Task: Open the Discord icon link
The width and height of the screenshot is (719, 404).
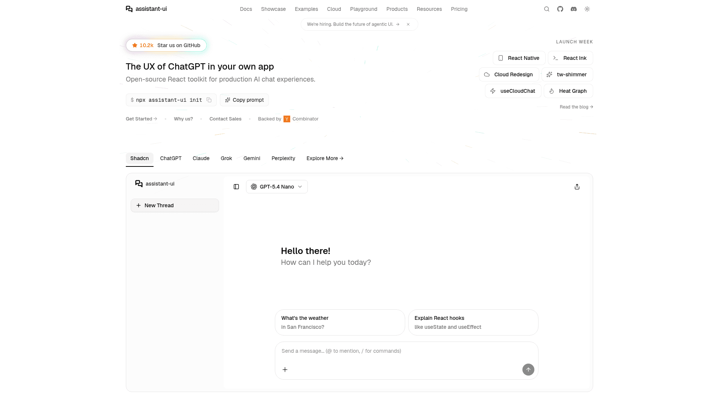Action: pos(574,9)
